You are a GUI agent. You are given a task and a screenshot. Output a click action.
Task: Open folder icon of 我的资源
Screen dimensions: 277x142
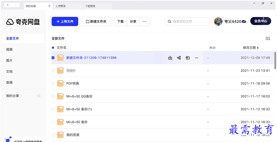[60, 135]
